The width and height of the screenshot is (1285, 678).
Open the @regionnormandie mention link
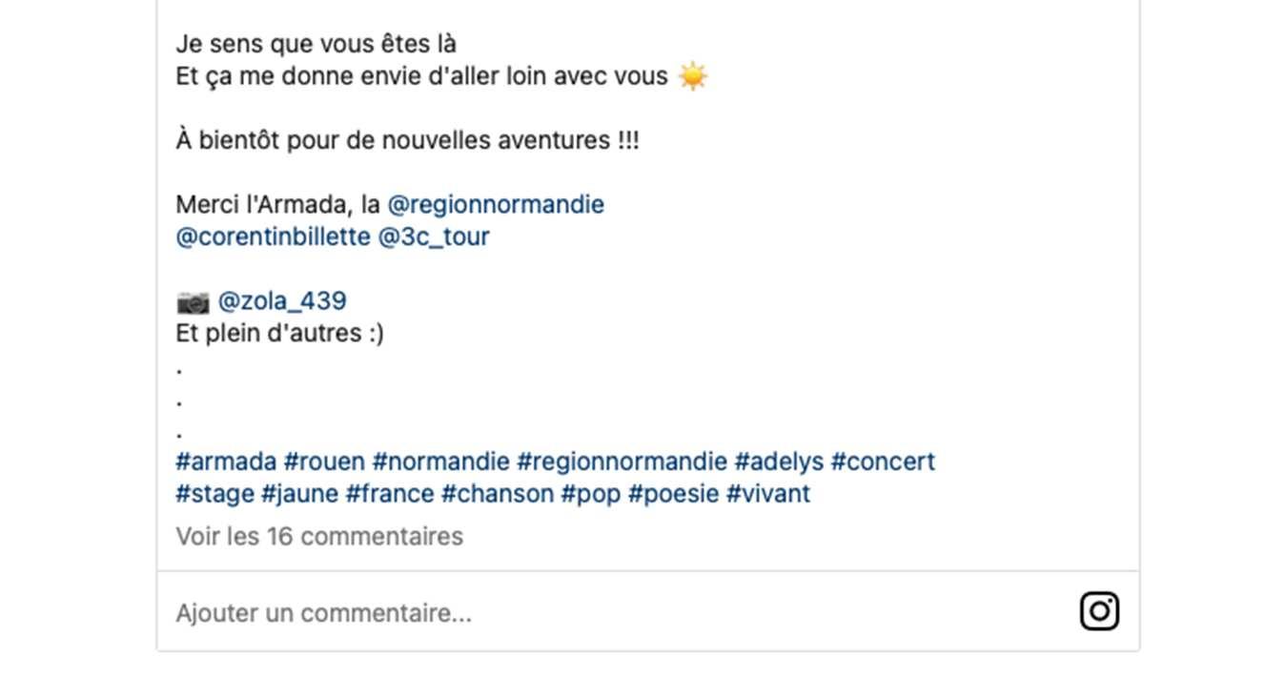tap(495, 205)
